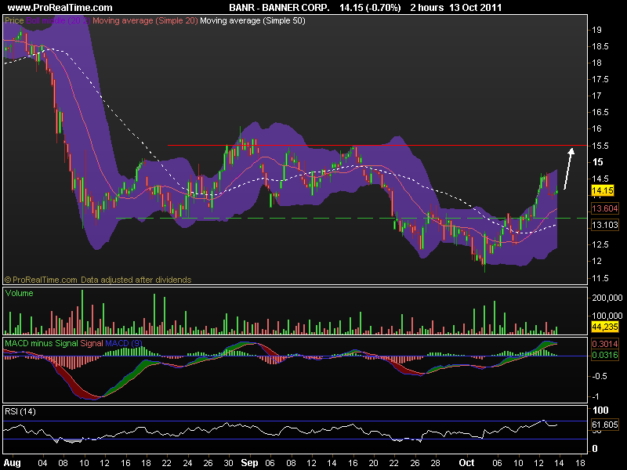Viewport: 627px width, 470px height.
Task: Click the RSI (14) panel label
Action: (20, 411)
